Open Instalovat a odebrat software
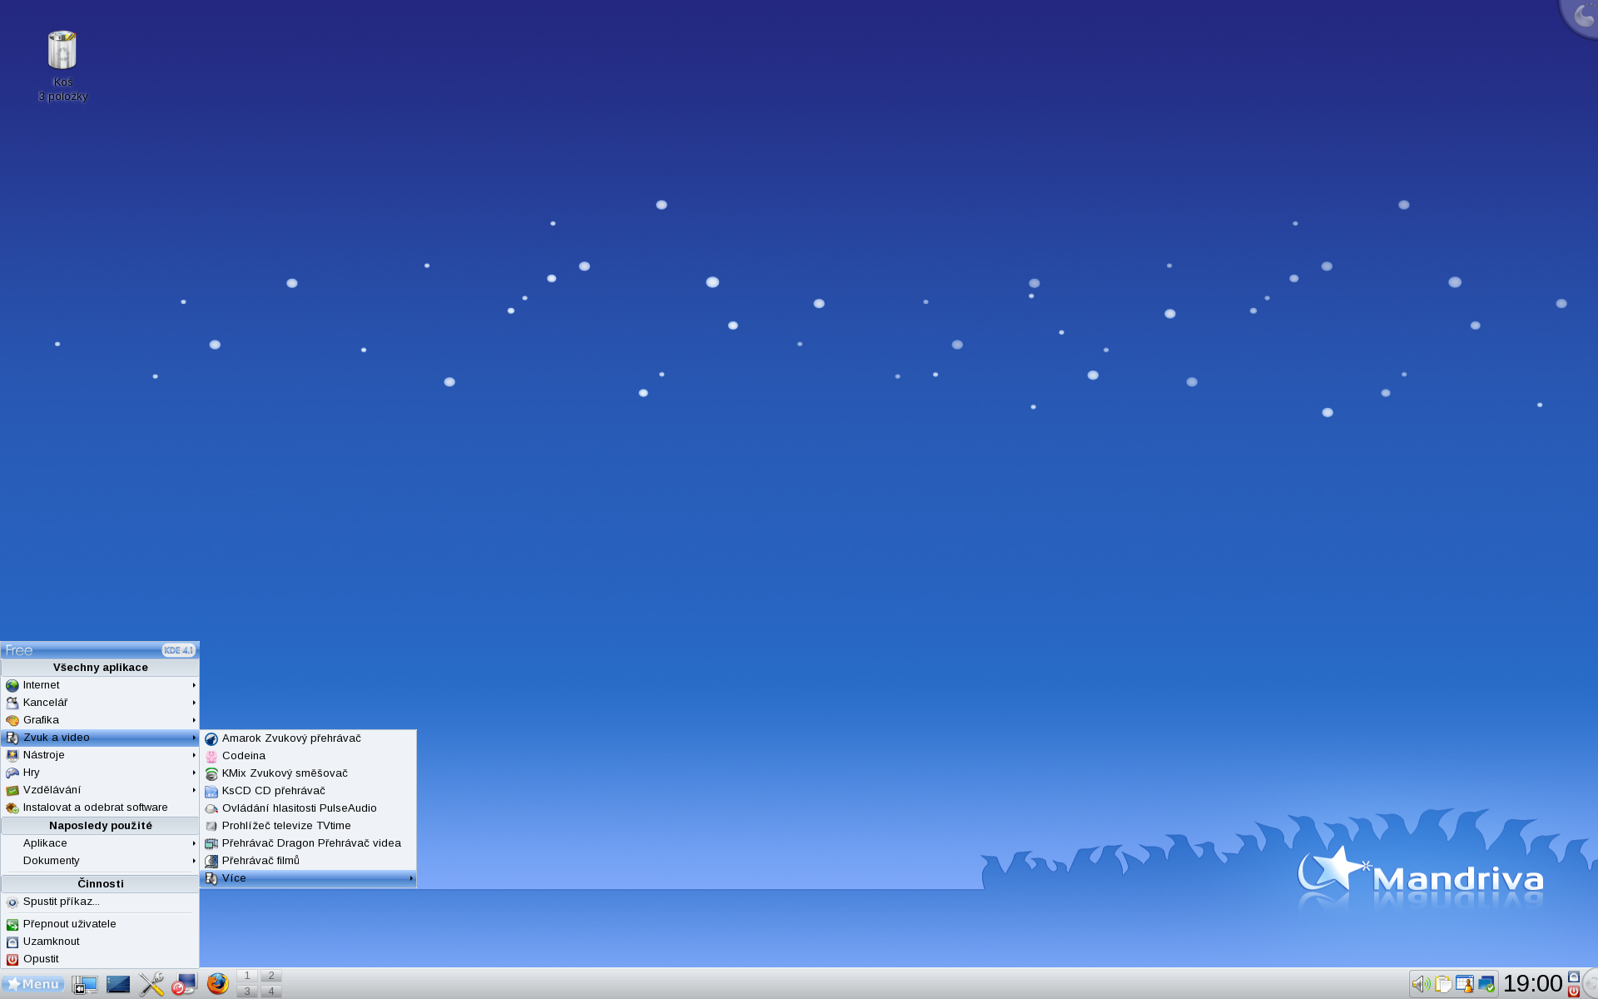The height and width of the screenshot is (999, 1598). [100, 808]
